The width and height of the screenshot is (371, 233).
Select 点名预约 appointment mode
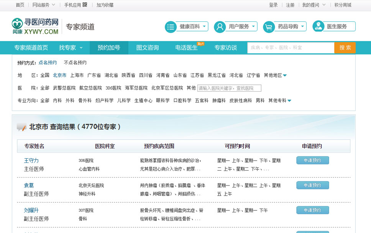coord(48,62)
